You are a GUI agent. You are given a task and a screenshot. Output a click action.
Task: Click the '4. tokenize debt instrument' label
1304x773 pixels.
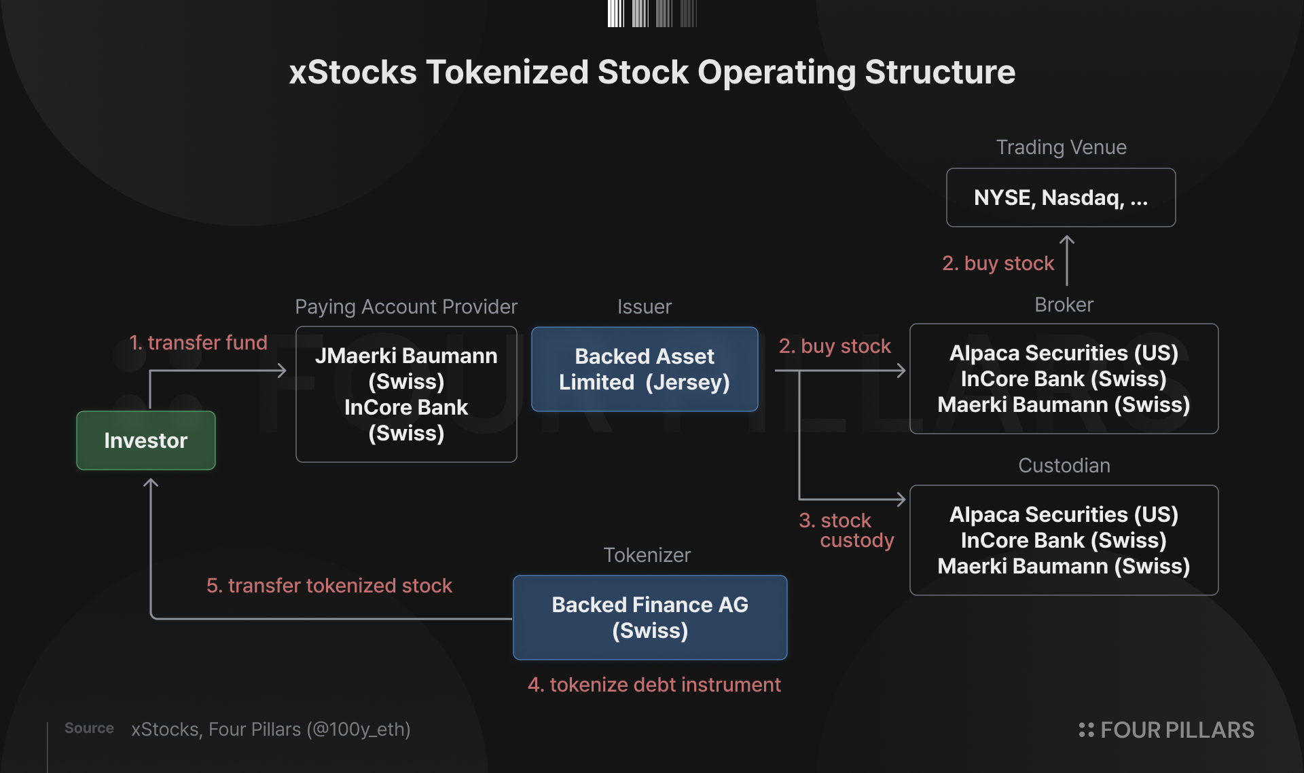(654, 684)
